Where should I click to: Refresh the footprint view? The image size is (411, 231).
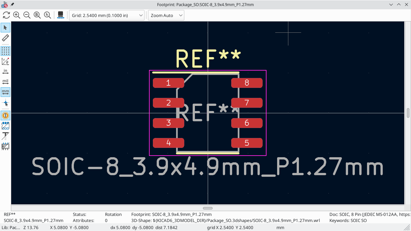point(6,15)
